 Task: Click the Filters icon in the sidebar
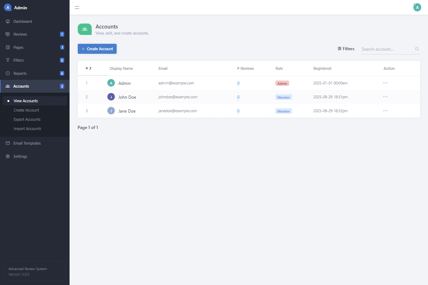(7, 60)
